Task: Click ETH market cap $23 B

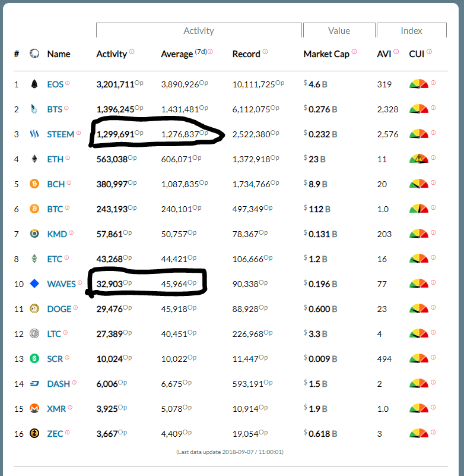Action: tap(314, 159)
